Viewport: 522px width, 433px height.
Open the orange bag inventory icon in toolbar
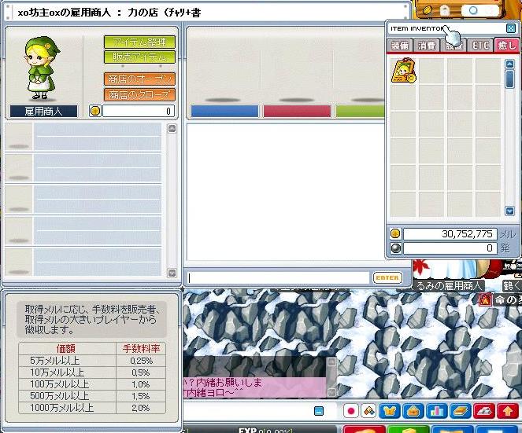(413, 411)
